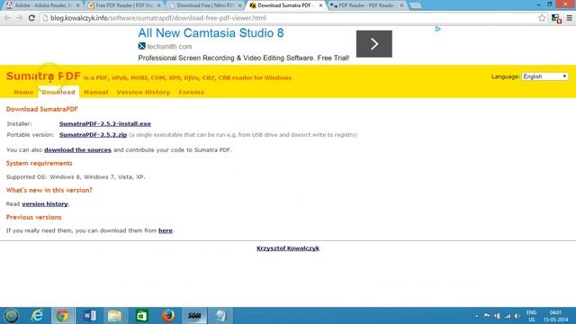Open the Version History menu item
576x324 pixels.
(143, 92)
